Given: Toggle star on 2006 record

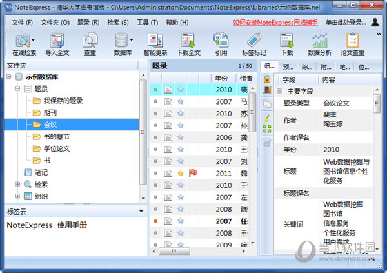Looking at the screenshot, I should [181, 137].
